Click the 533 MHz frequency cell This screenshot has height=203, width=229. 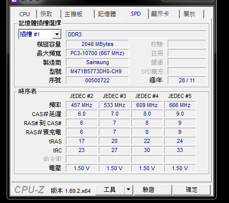tap(114, 105)
